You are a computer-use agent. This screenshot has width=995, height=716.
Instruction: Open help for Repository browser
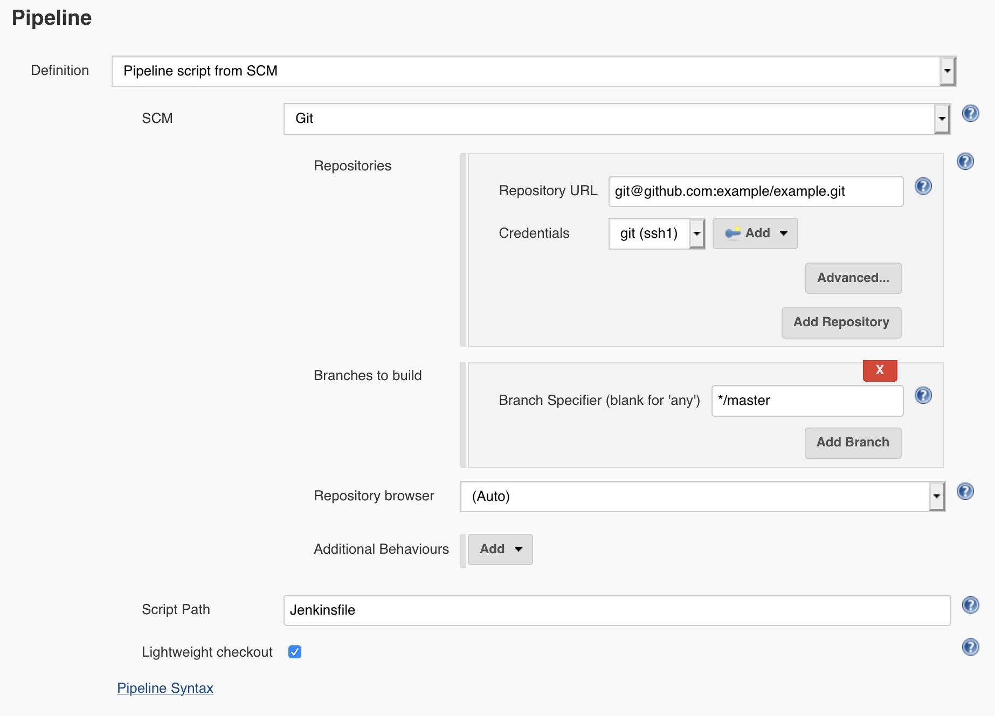point(965,491)
